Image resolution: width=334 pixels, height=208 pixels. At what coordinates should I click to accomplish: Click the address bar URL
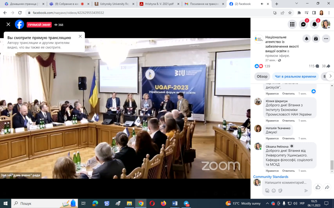[x=68, y=13]
